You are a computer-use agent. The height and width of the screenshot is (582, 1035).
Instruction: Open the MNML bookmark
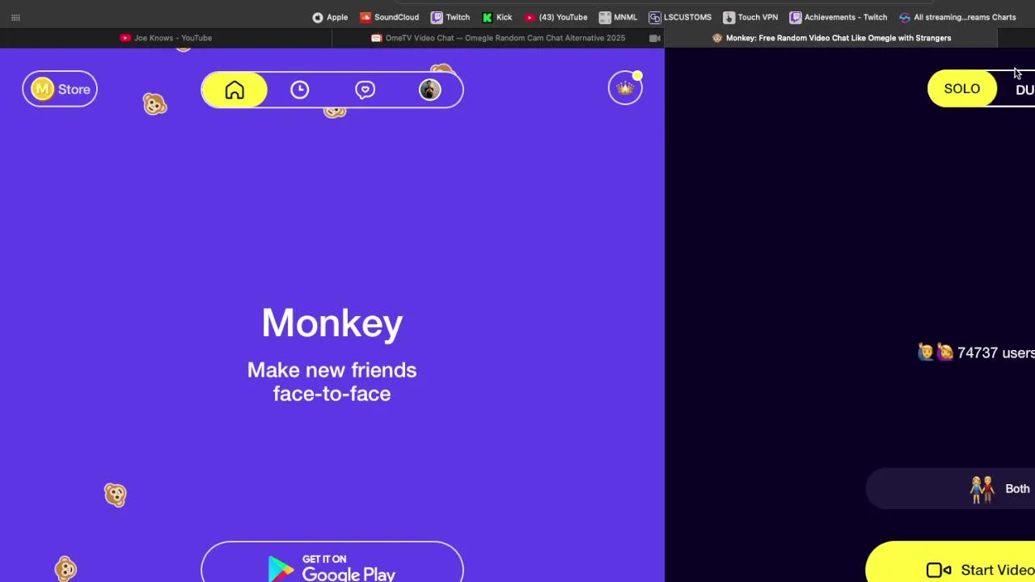tap(618, 17)
